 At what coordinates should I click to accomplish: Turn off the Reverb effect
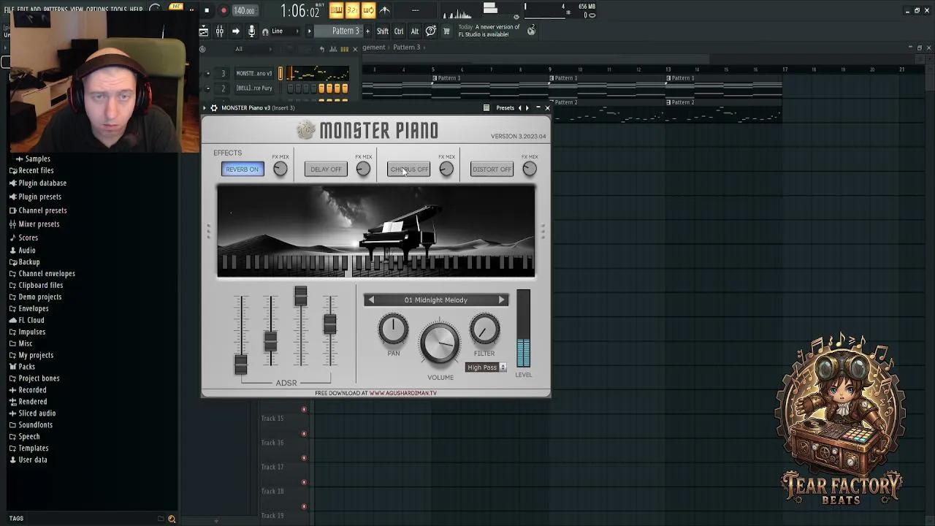point(243,169)
